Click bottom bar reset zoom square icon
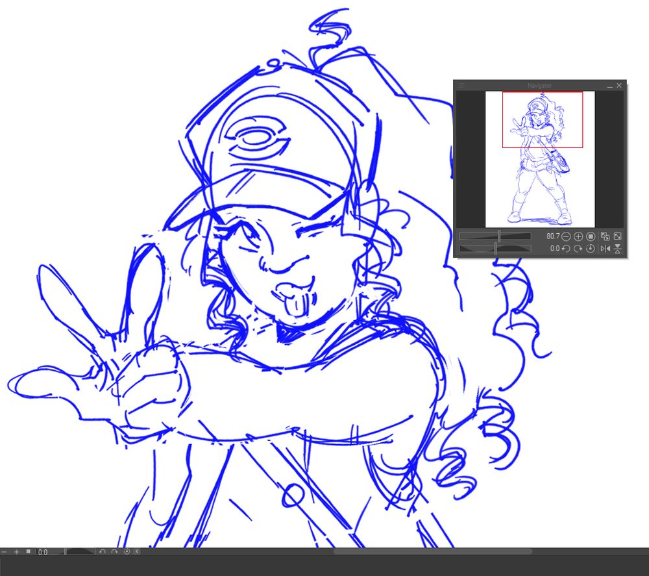This screenshot has height=576, width=649. (28, 551)
